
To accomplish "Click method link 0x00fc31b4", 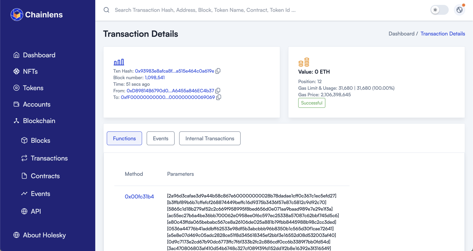I will pyautogui.click(x=139, y=197).
